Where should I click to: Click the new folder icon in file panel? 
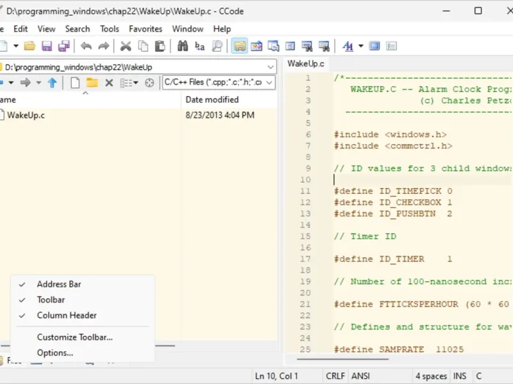92,83
